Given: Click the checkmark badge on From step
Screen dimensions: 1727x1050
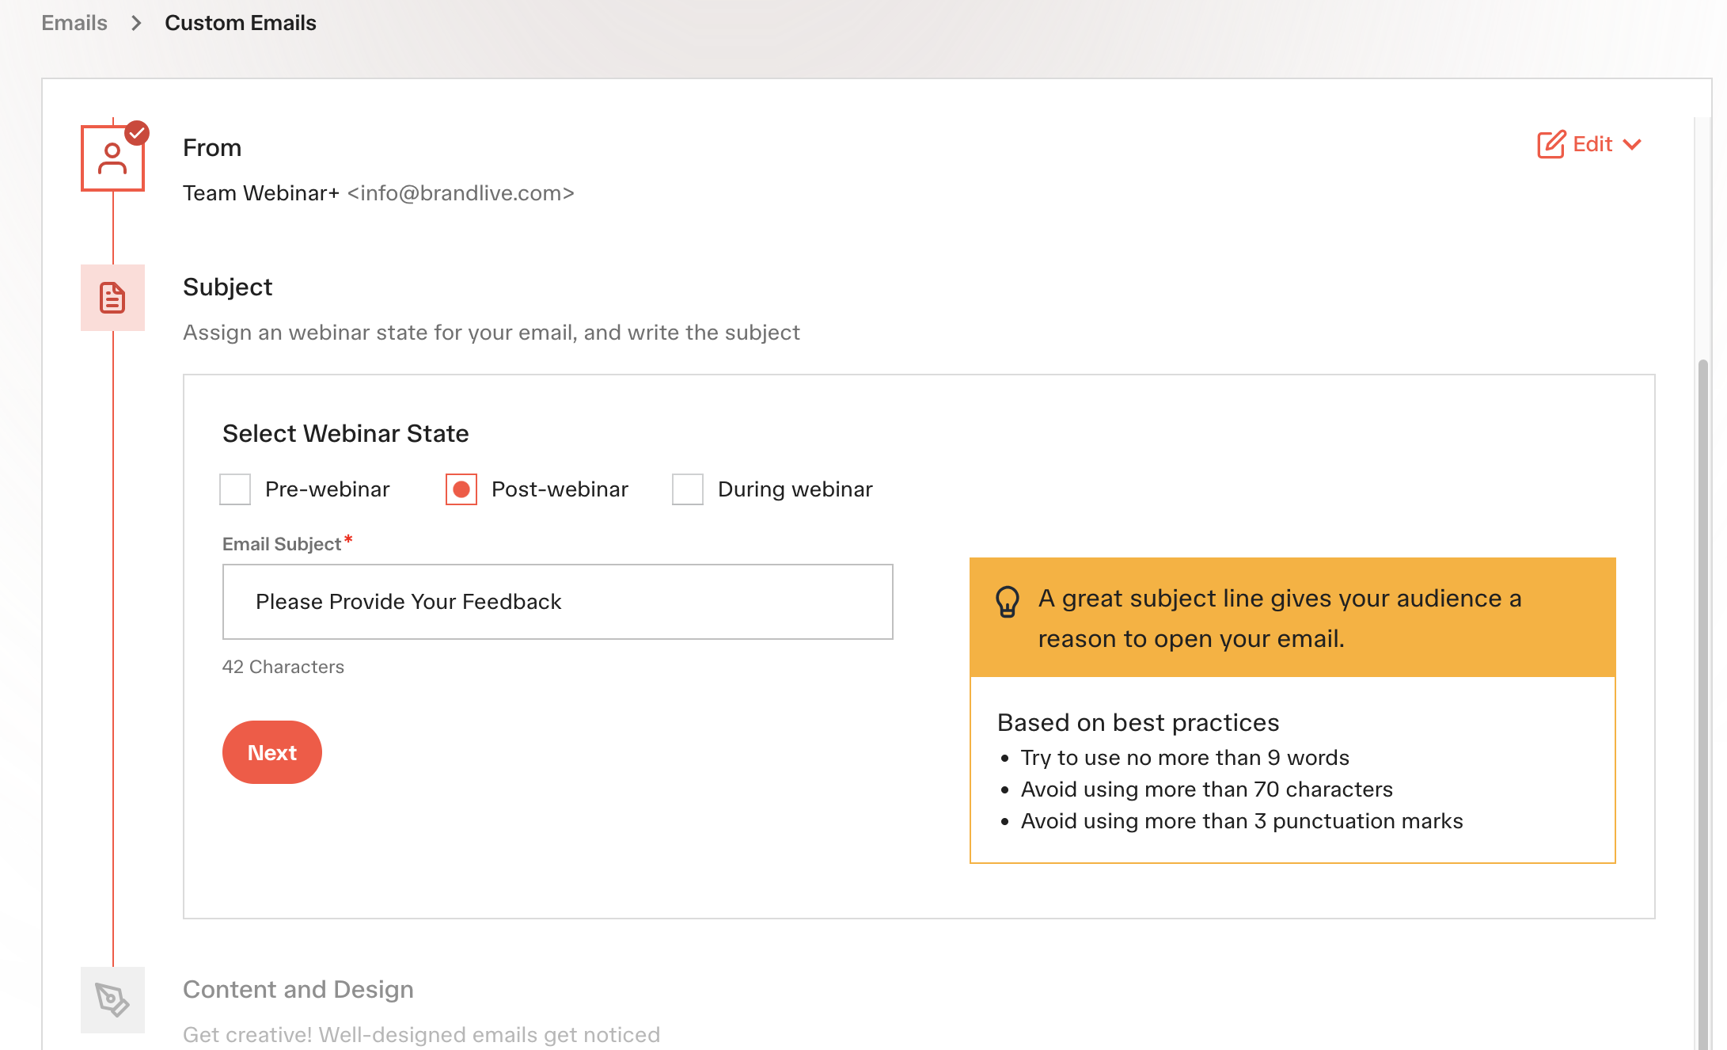Looking at the screenshot, I should (137, 132).
